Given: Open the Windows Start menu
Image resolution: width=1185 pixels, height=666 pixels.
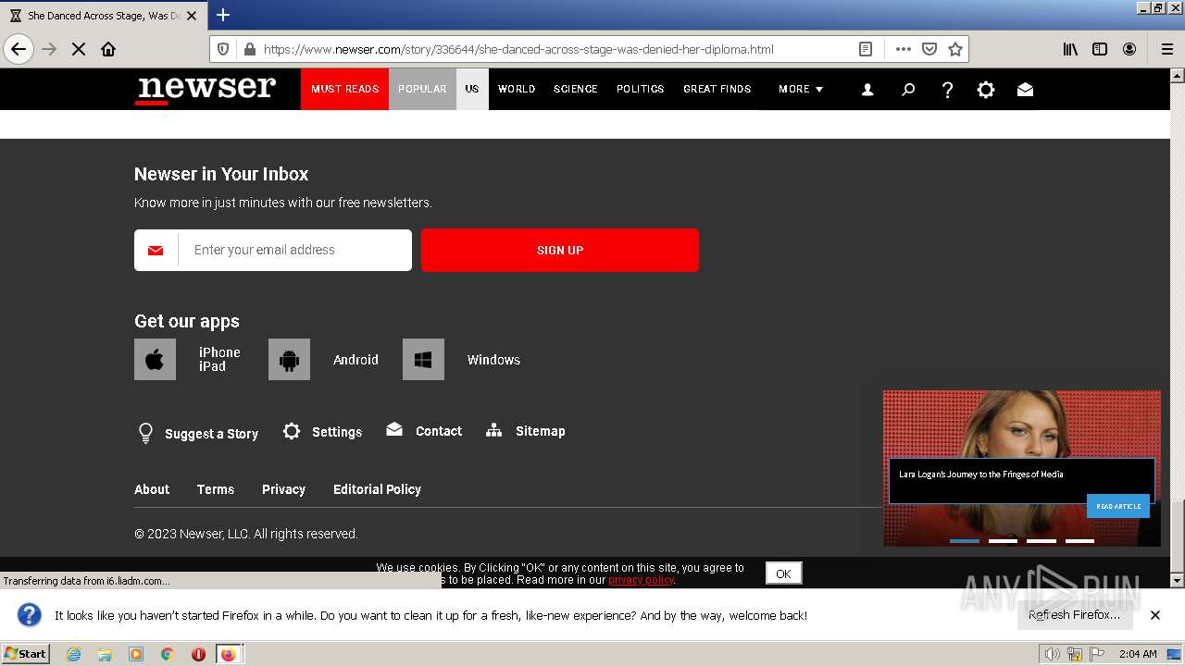Looking at the screenshot, I should (26, 653).
